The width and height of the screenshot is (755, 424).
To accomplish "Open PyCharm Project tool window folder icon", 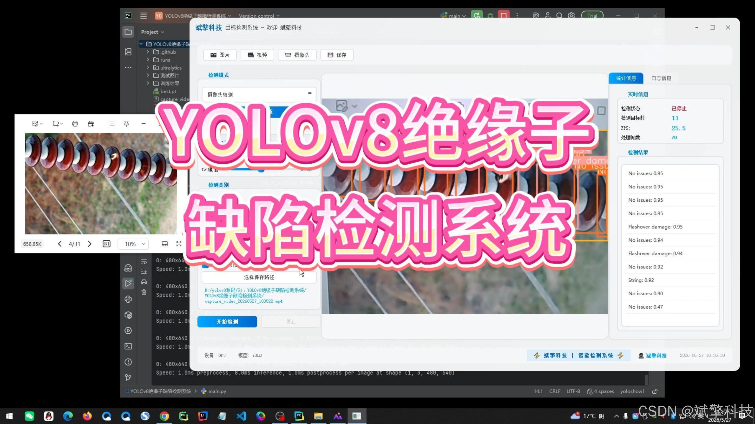I will (128, 32).
